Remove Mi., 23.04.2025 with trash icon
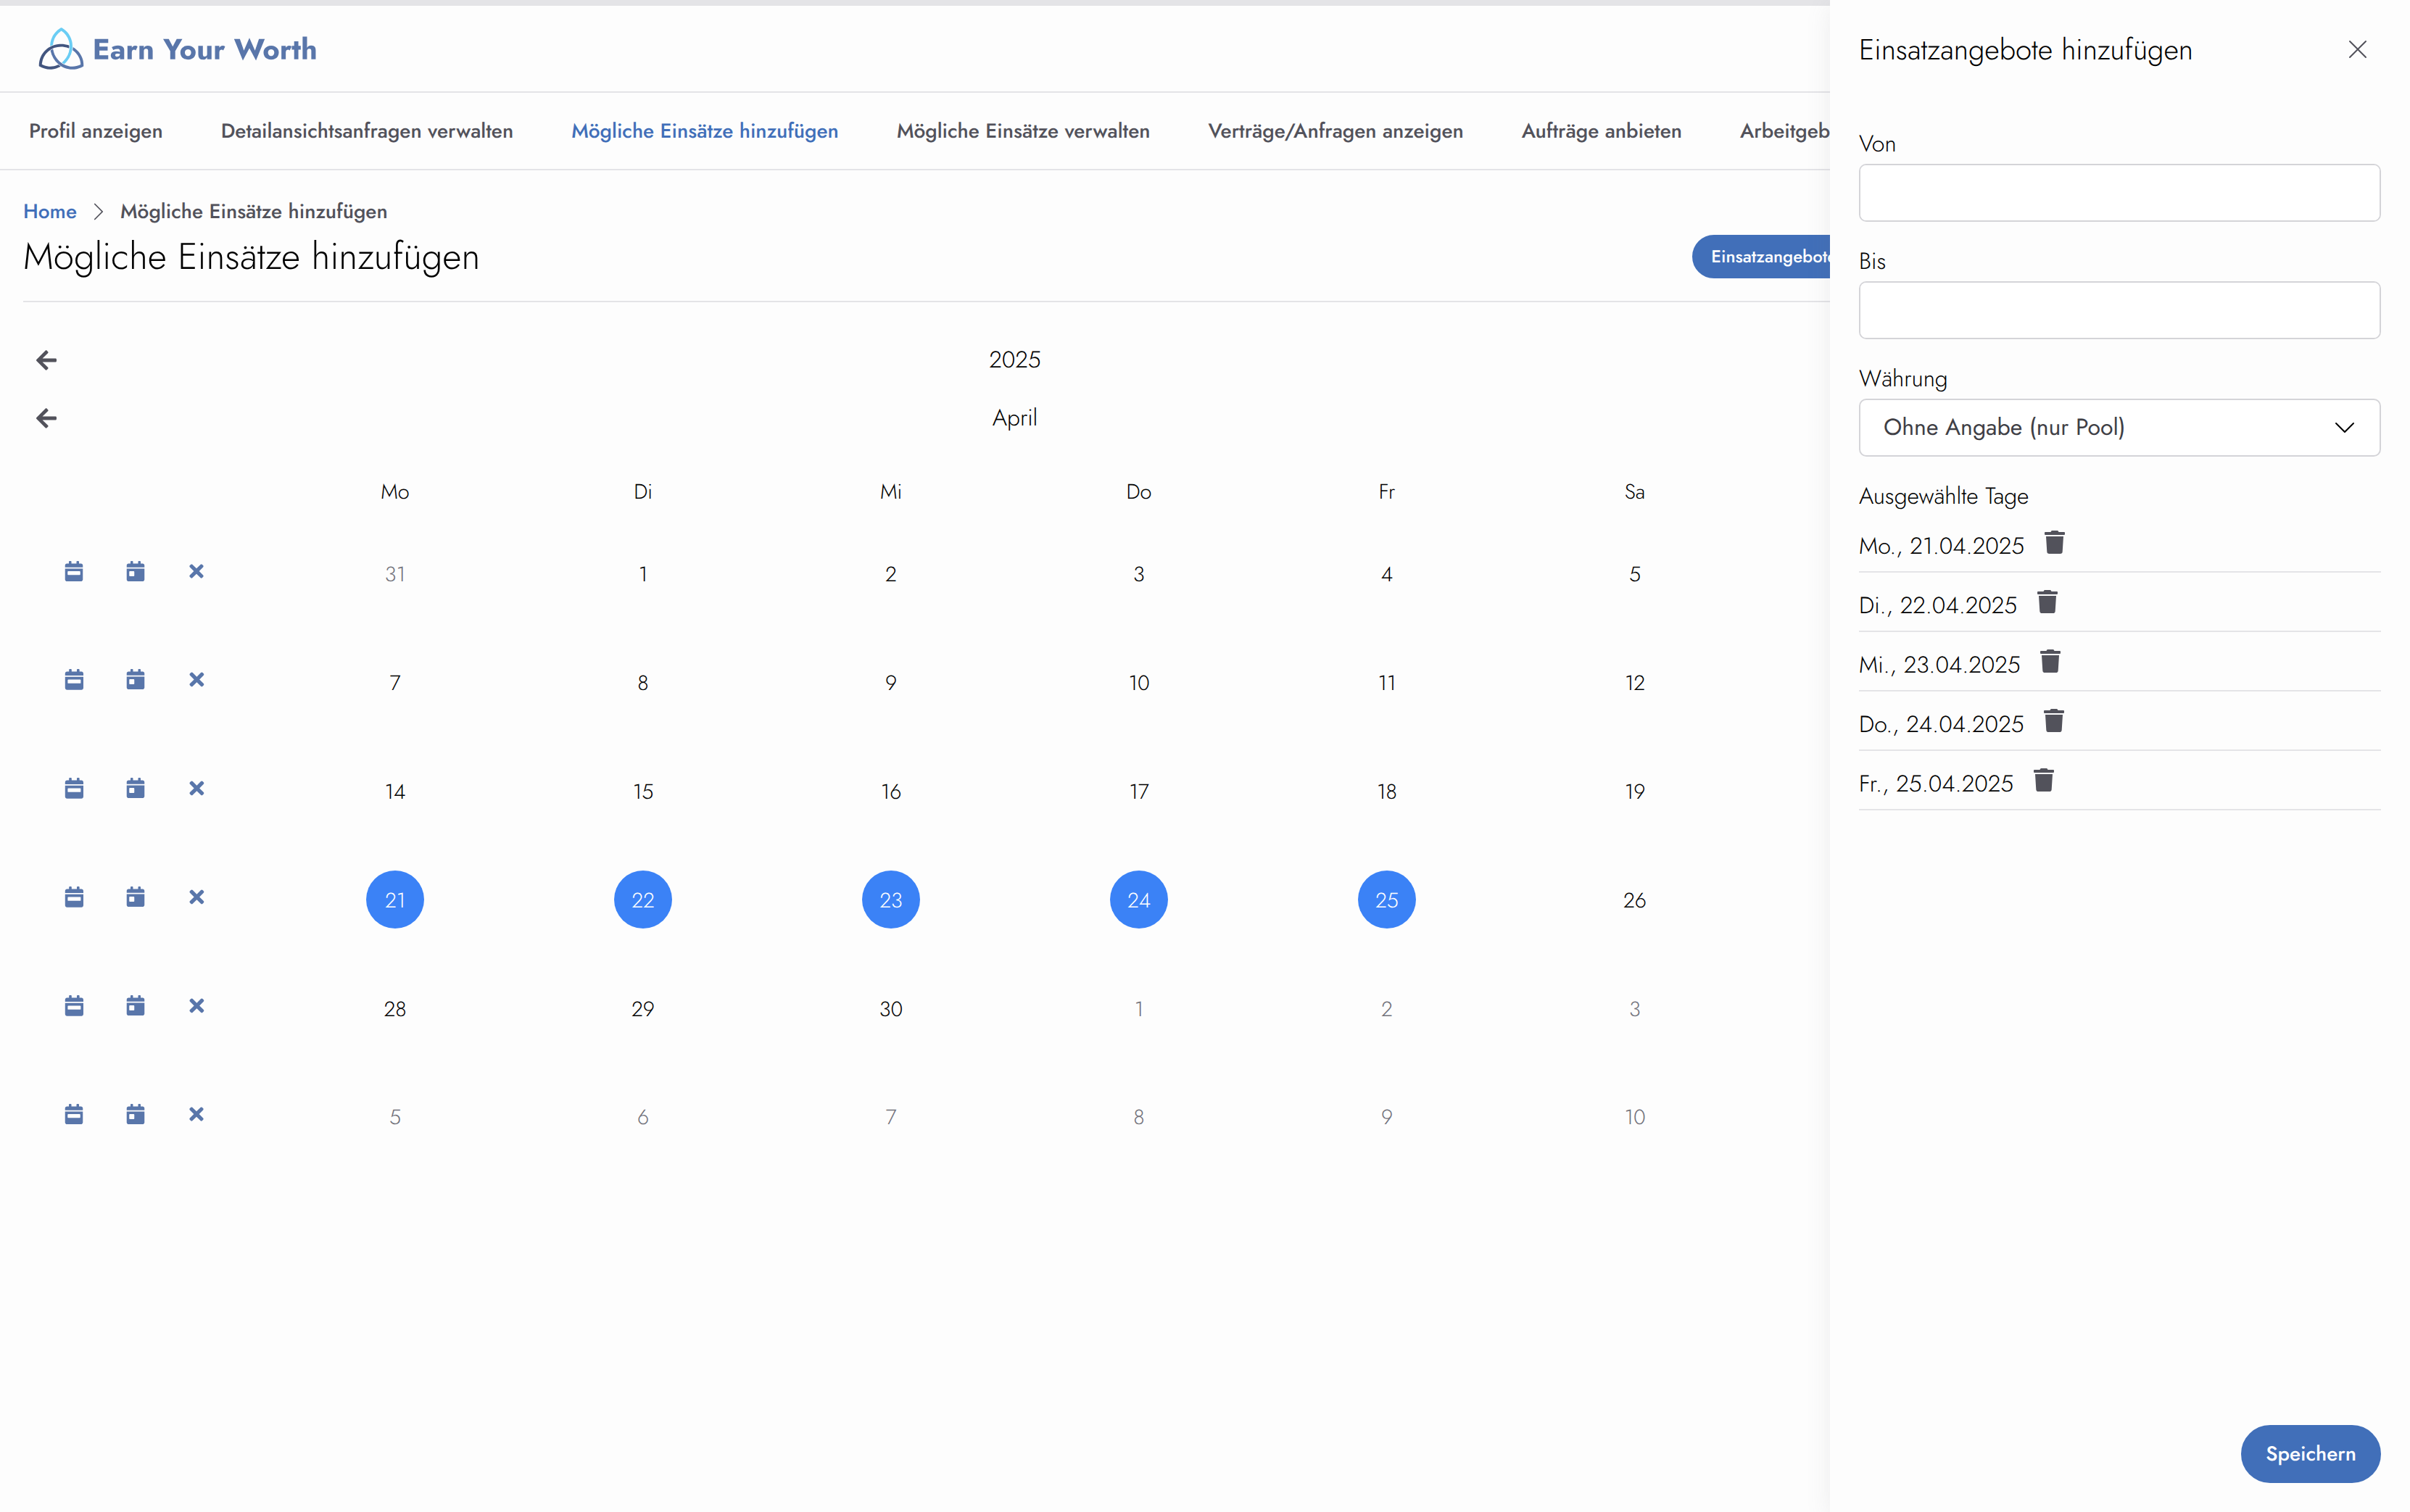Image resolution: width=2410 pixels, height=1512 pixels. (2050, 662)
